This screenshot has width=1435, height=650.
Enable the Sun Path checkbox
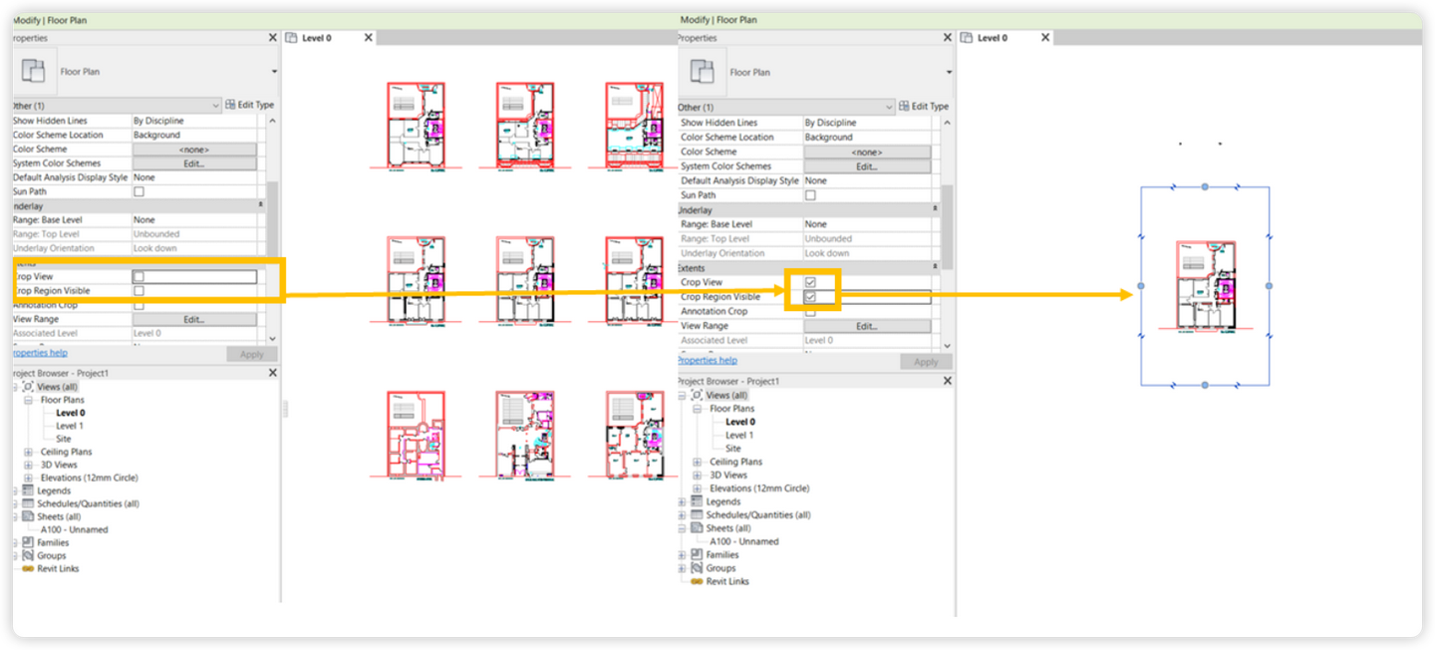[140, 191]
